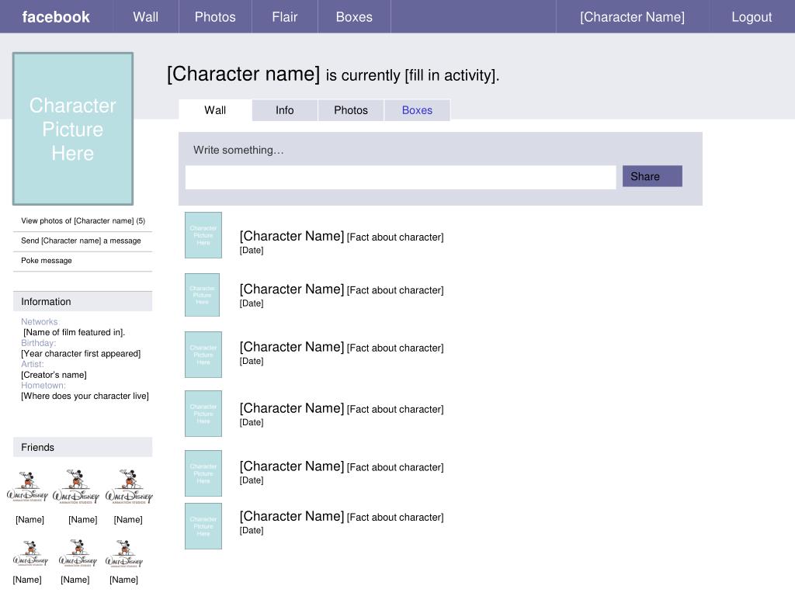Click the Poke message link

tap(47, 261)
